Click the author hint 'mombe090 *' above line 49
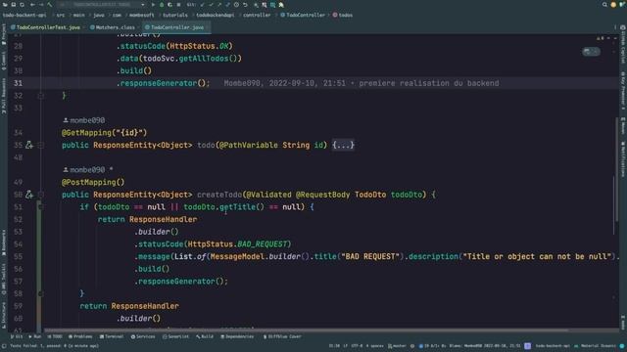The height and width of the screenshot is (352, 627). pyautogui.click(x=88, y=169)
